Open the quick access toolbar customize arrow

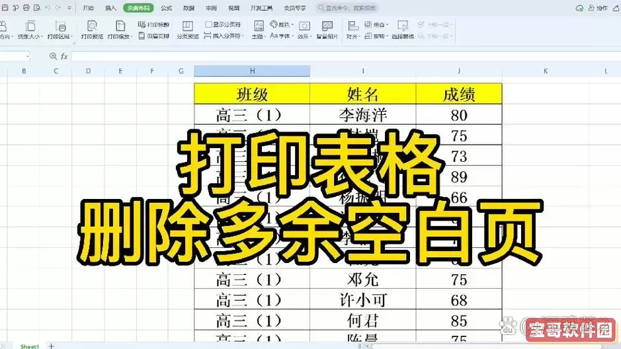69,7
